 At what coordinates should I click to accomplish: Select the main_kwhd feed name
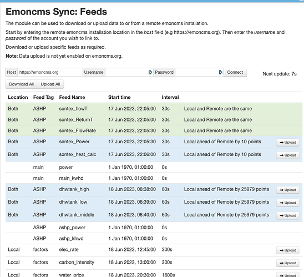tap(71, 178)
